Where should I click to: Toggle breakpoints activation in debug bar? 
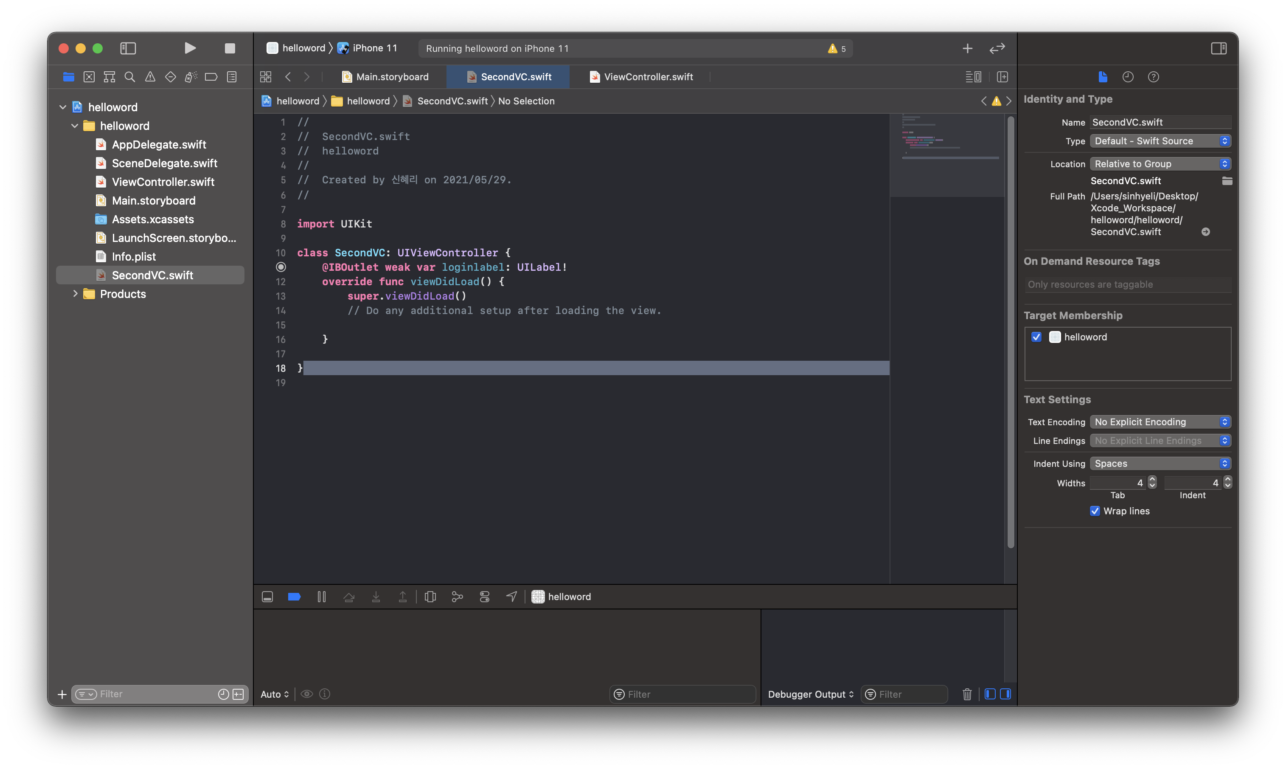click(x=294, y=596)
